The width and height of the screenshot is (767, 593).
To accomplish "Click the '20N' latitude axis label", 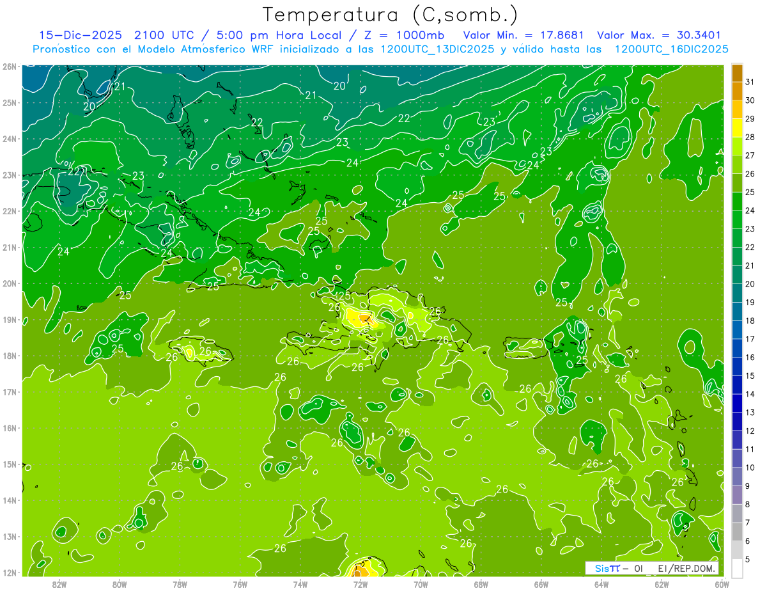I will coord(10,283).
